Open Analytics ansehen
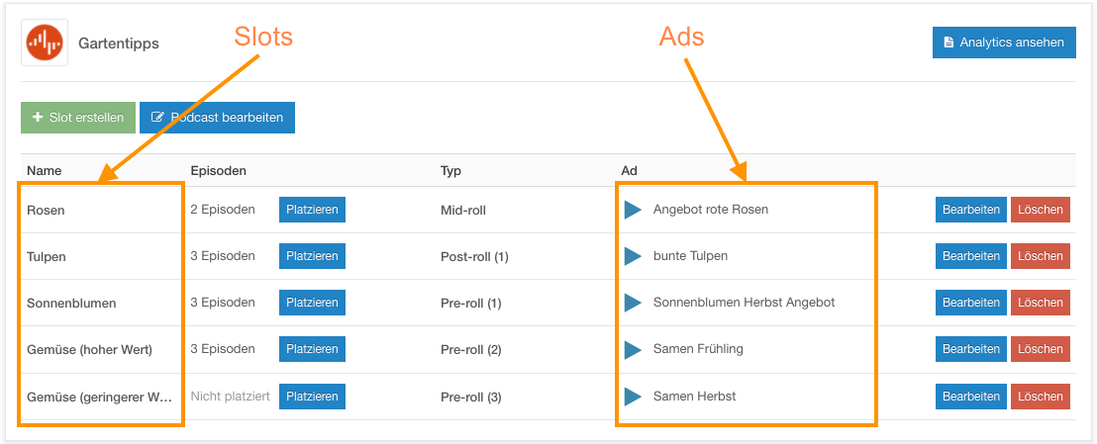Viewport: 1097px width, 444px height. (1004, 42)
